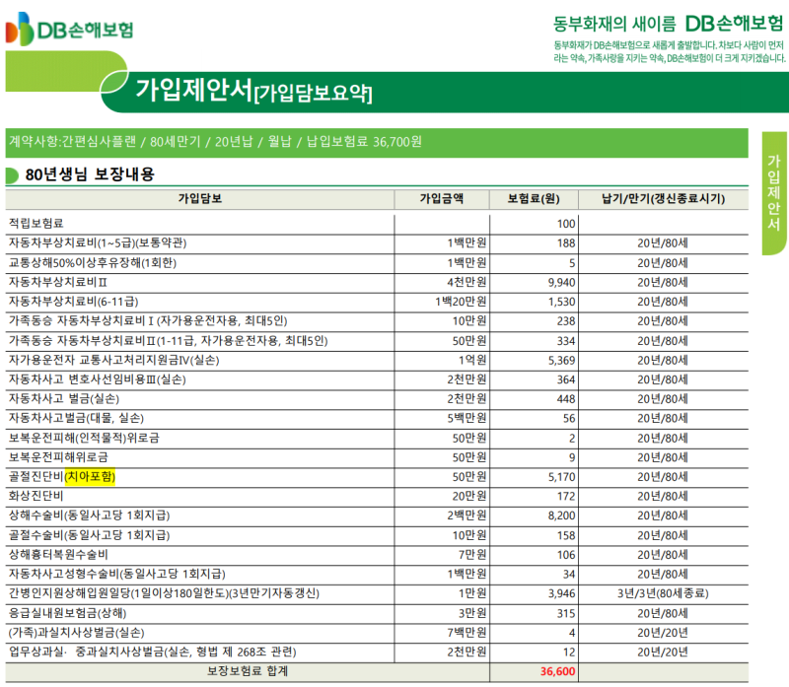Click the 3,946 premium value
Image resolution: width=789 pixels, height=687 pixels.
[561, 594]
